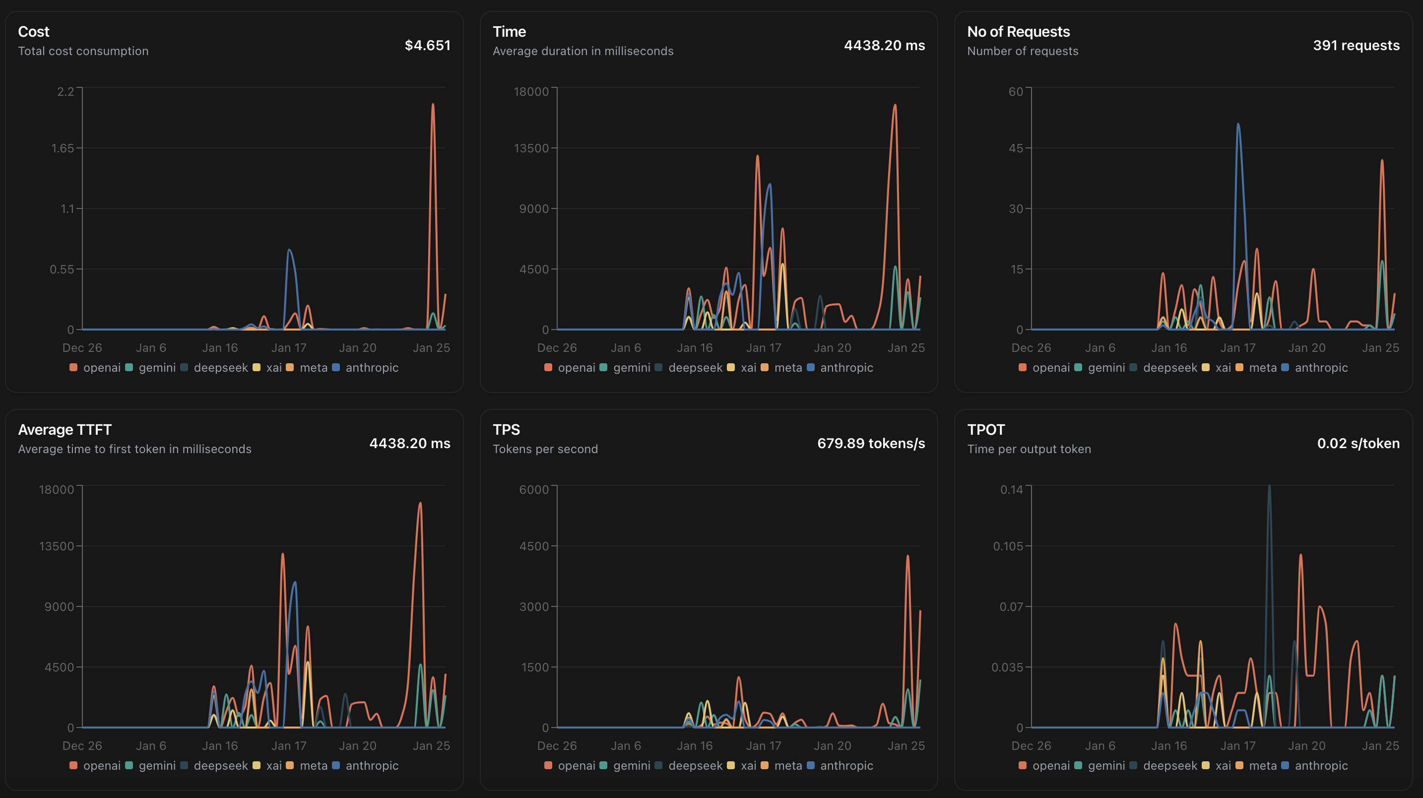This screenshot has width=1423, height=798.
Task: Click the Jan 25 orange peak in Cost chart
Action: coord(433,105)
